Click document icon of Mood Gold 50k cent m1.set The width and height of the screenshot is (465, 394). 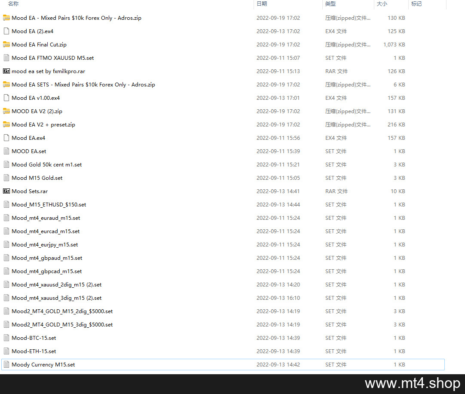[x=6, y=164]
